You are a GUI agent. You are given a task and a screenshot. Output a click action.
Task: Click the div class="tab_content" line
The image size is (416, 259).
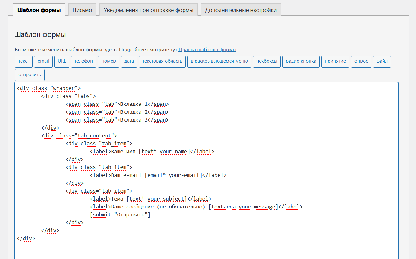(x=79, y=136)
